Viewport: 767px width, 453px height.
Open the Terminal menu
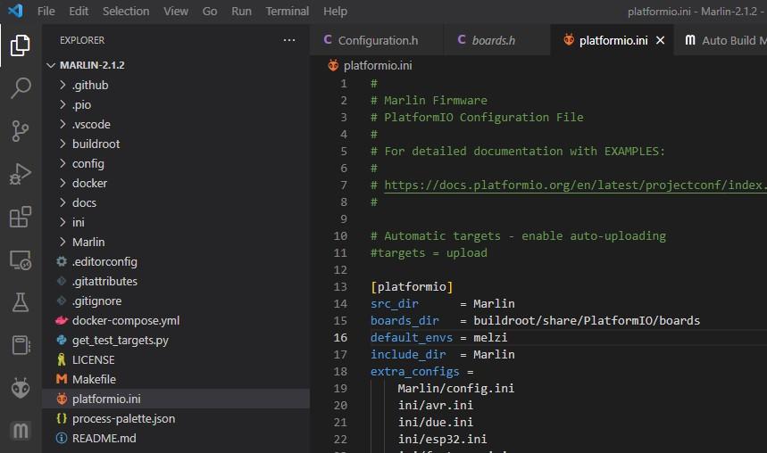pyautogui.click(x=288, y=11)
